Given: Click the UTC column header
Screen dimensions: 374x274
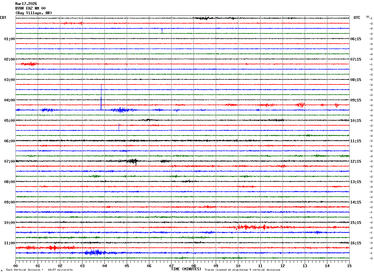Looking at the screenshot, I should 357,18.
